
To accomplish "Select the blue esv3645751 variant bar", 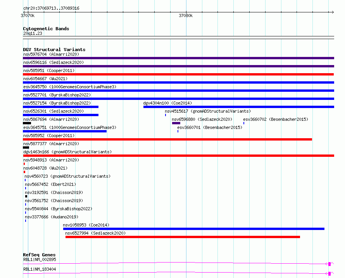I will coord(65,131).
